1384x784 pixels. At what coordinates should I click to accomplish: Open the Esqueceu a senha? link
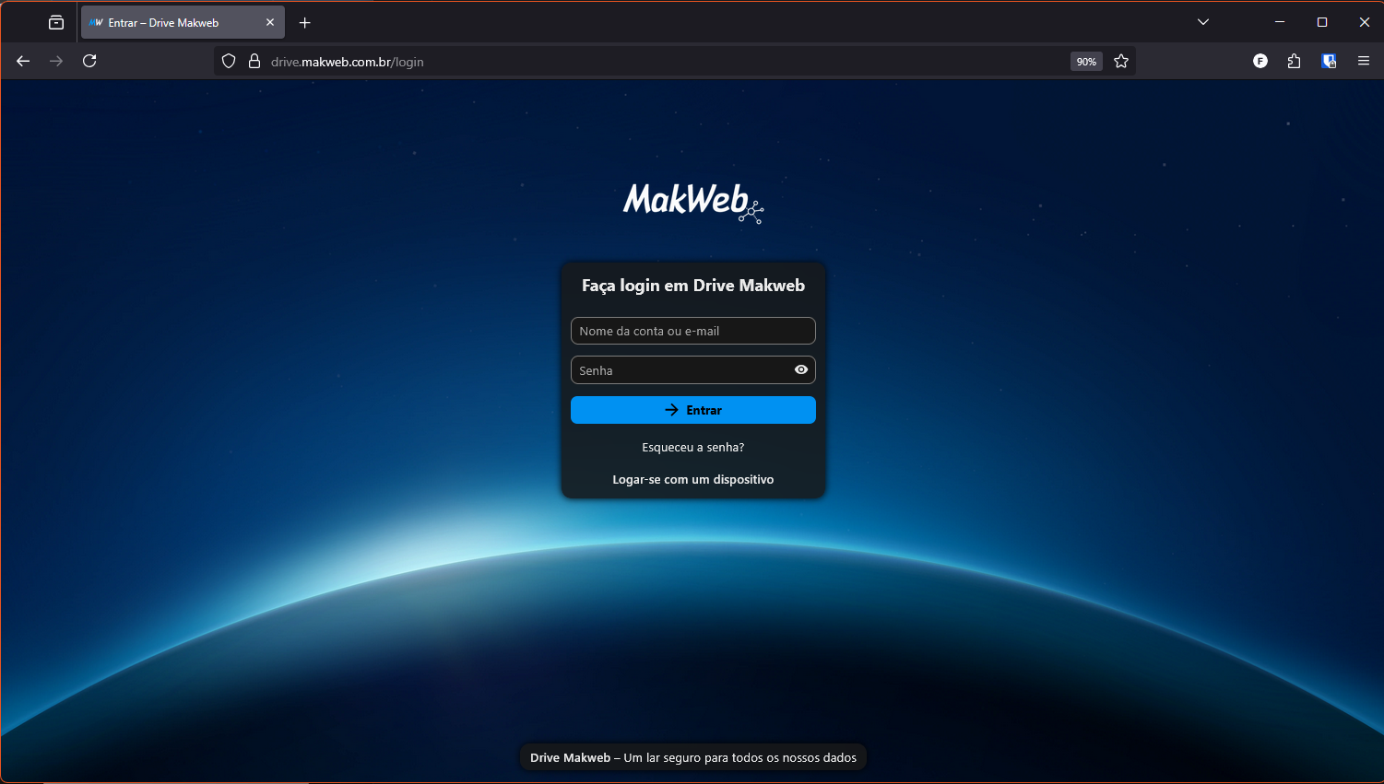pyautogui.click(x=692, y=447)
